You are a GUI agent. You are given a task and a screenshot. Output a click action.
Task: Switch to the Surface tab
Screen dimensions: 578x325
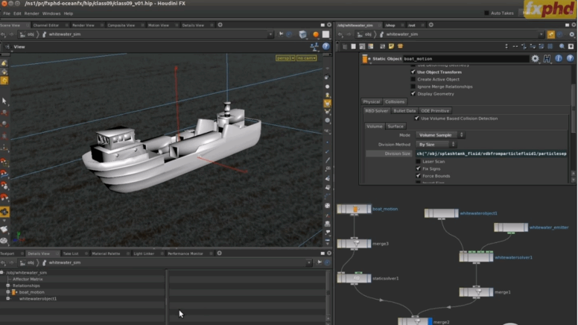tap(396, 126)
